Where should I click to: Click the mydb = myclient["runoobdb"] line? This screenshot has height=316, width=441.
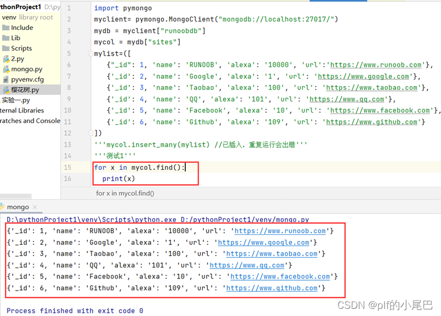pyautogui.click(x=149, y=31)
